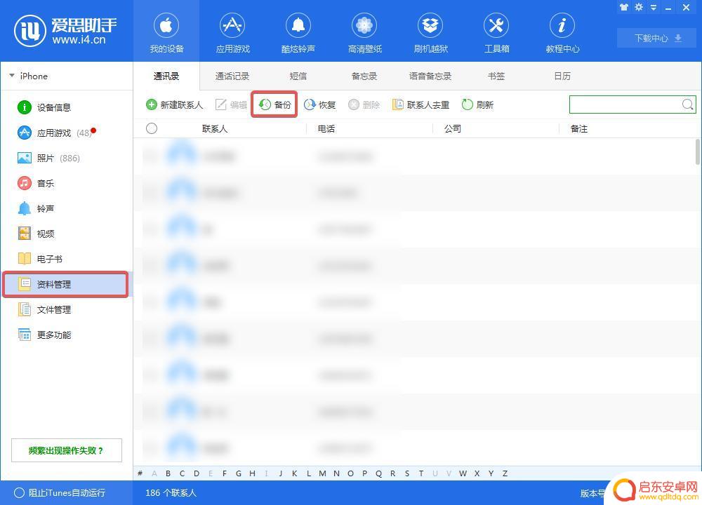Click the 公司 column header
The image size is (702, 505).
(453, 129)
